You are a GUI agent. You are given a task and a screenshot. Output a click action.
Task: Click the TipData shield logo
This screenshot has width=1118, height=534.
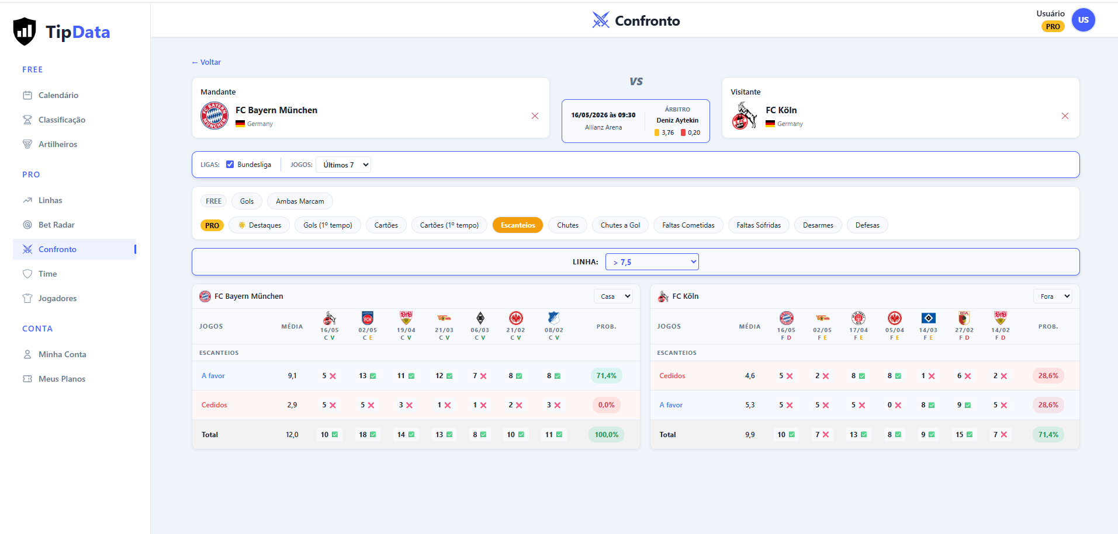click(x=25, y=32)
